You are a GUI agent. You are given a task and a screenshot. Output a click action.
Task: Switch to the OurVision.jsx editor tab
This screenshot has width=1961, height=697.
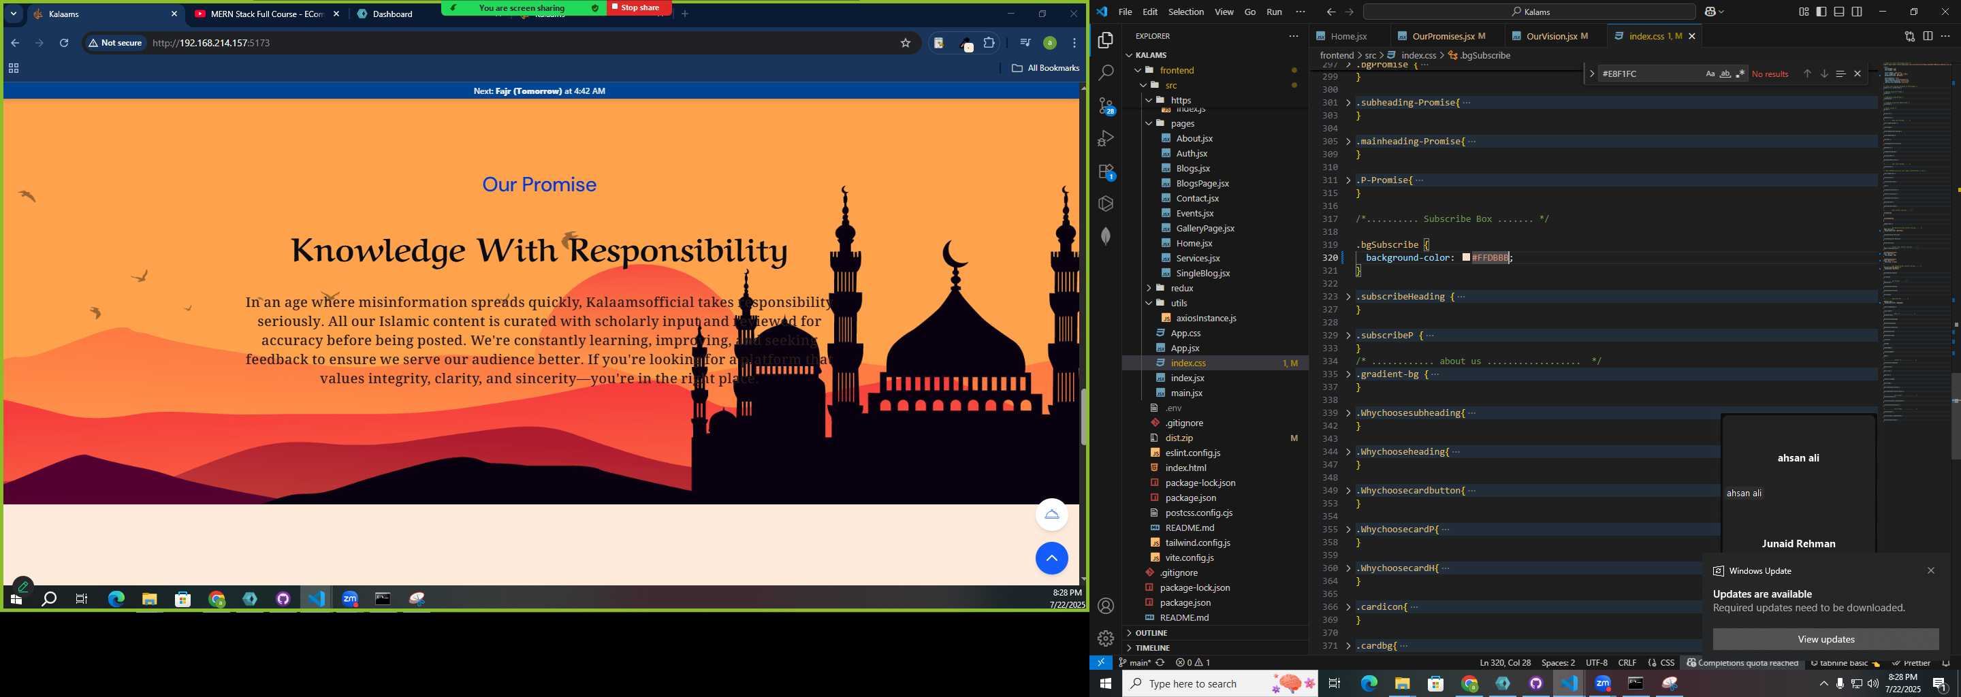[1556, 37]
